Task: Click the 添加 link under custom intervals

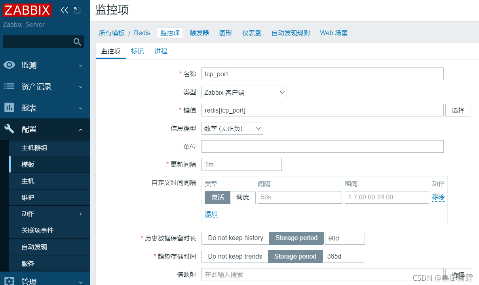Action: (x=211, y=214)
